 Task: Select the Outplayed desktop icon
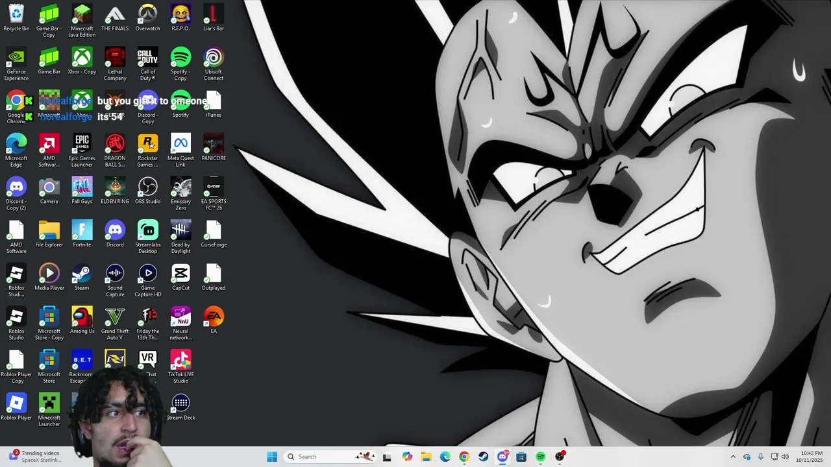click(x=214, y=278)
